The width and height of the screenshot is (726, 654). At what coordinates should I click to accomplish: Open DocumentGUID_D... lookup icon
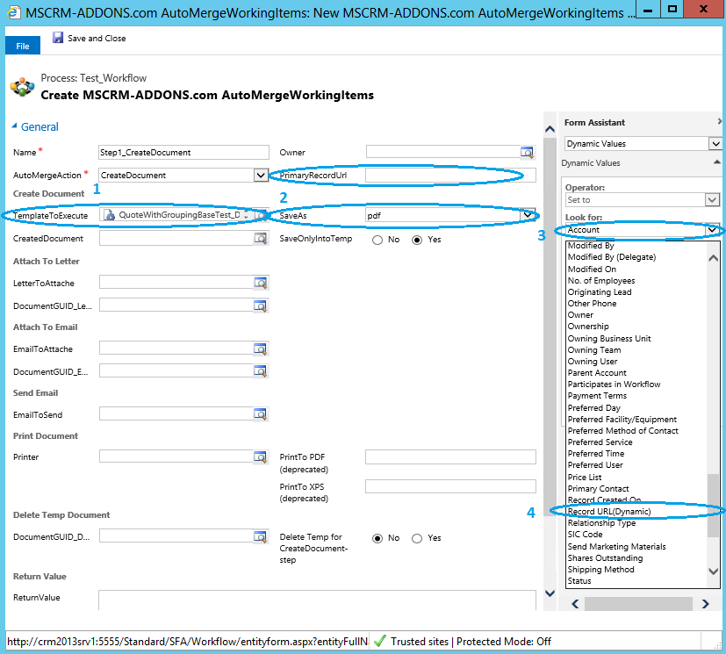(261, 537)
